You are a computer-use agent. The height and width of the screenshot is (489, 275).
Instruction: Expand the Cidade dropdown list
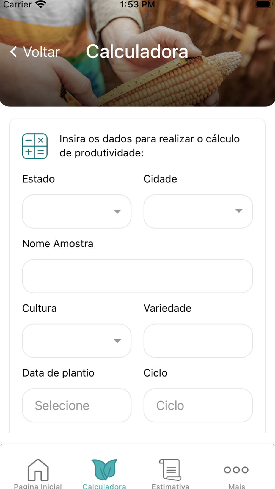(x=198, y=211)
